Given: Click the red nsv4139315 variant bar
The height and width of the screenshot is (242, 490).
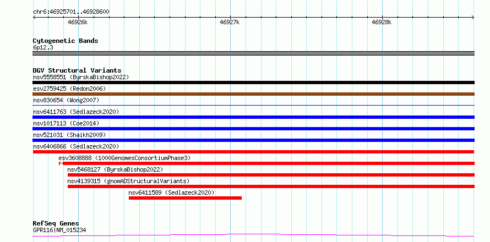Looking at the screenshot, I should [x=271, y=186].
